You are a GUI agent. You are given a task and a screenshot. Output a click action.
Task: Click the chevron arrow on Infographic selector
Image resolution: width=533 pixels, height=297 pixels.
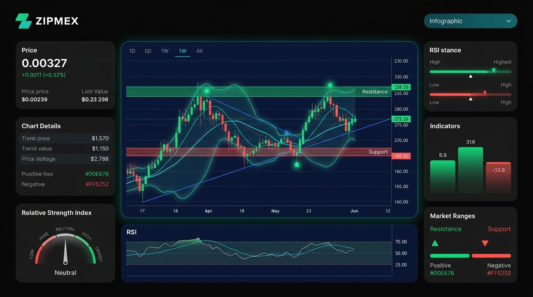coord(509,21)
